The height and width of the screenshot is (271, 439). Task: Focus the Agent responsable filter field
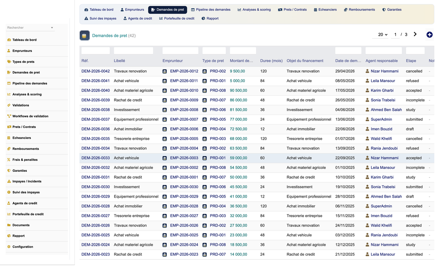pos(384,51)
